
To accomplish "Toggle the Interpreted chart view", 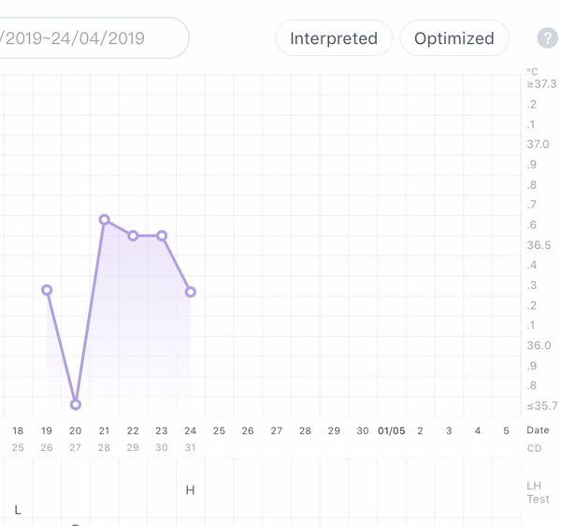I will click(334, 38).
